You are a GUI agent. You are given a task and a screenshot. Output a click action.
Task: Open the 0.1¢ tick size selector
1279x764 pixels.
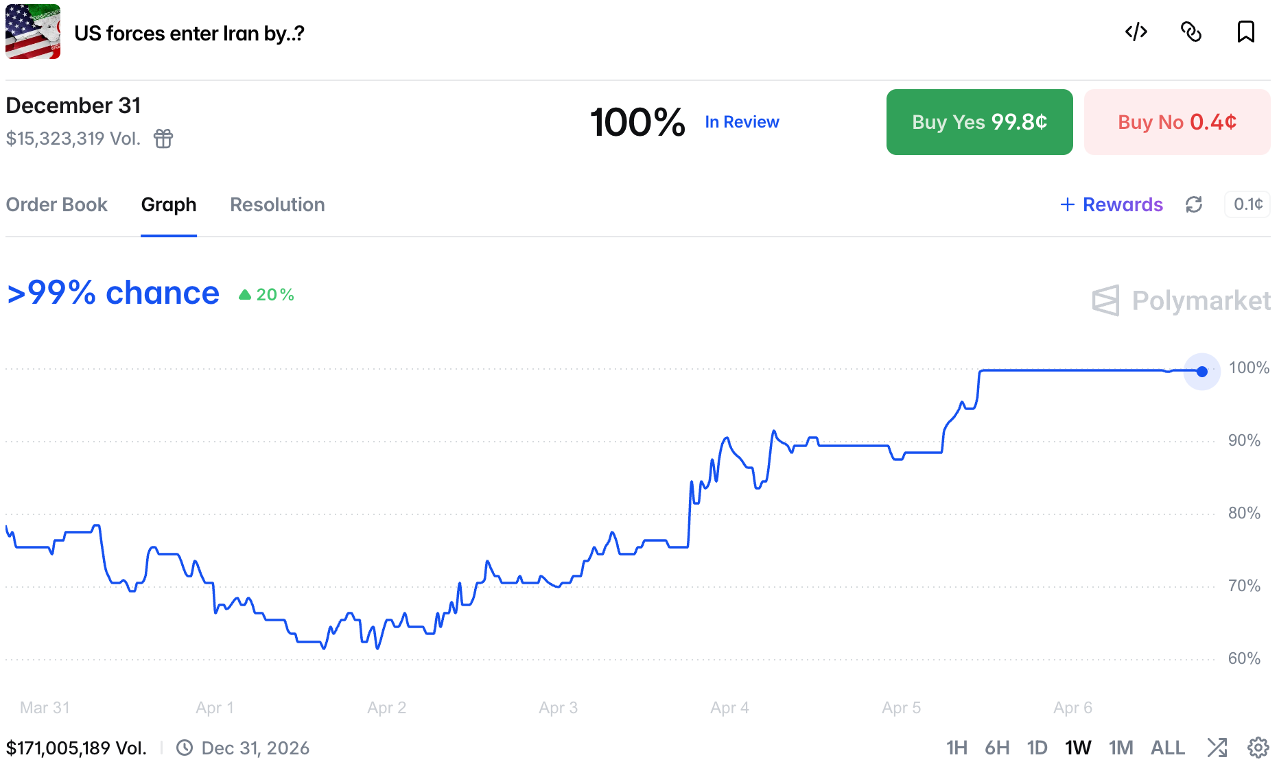coord(1247,204)
